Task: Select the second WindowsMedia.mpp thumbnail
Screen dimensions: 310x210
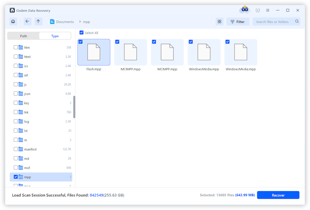Action: 241,52
